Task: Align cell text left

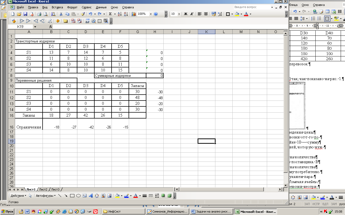Action: [x=199, y=14]
